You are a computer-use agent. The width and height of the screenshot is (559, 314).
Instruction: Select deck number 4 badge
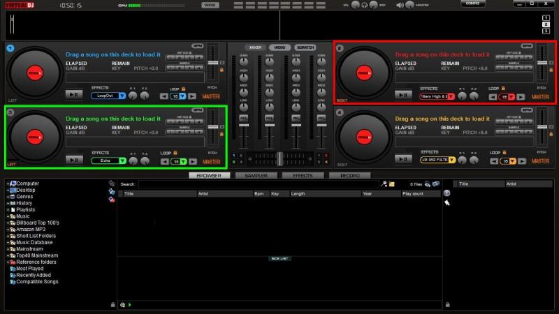(340, 112)
